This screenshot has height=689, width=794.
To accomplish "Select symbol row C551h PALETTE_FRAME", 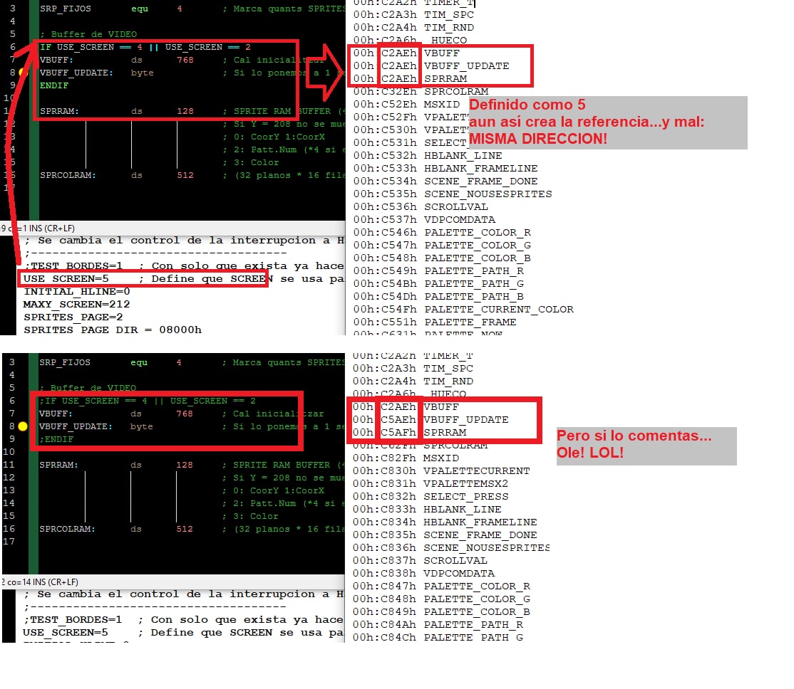I will (x=435, y=322).
